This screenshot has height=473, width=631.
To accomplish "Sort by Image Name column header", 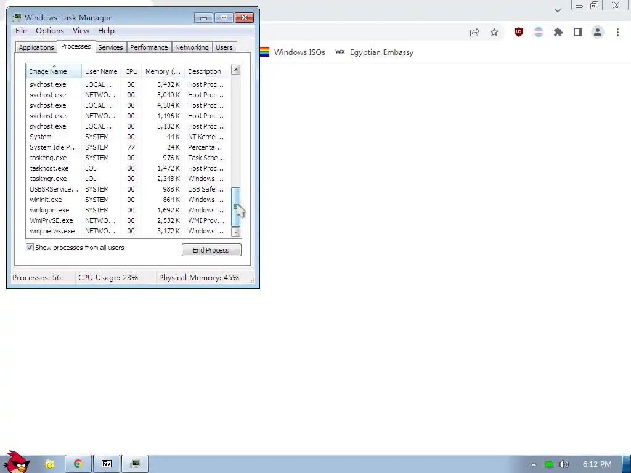I will point(54,71).
